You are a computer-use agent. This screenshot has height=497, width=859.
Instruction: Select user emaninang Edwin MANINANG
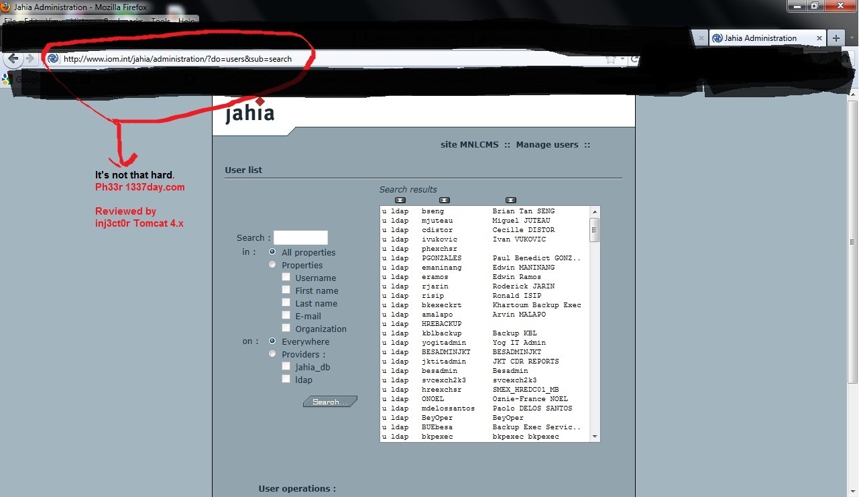484,268
